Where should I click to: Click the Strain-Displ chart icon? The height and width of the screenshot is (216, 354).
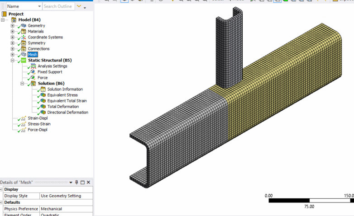24,118
